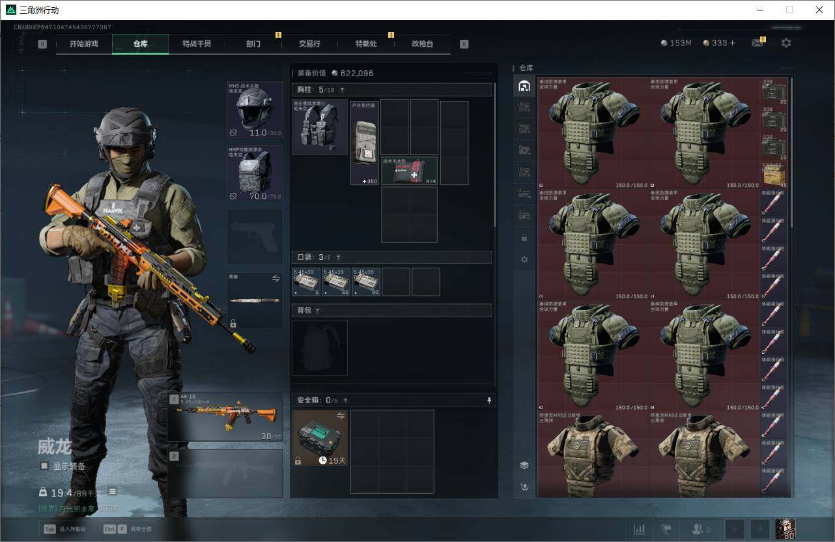Select the main warehouse sidebar icon

(524, 86)
